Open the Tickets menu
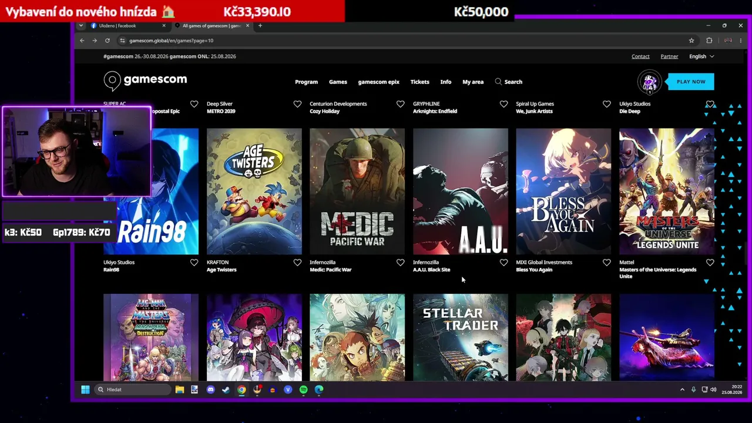Viewport: 752px width, 423px height. 419,82
